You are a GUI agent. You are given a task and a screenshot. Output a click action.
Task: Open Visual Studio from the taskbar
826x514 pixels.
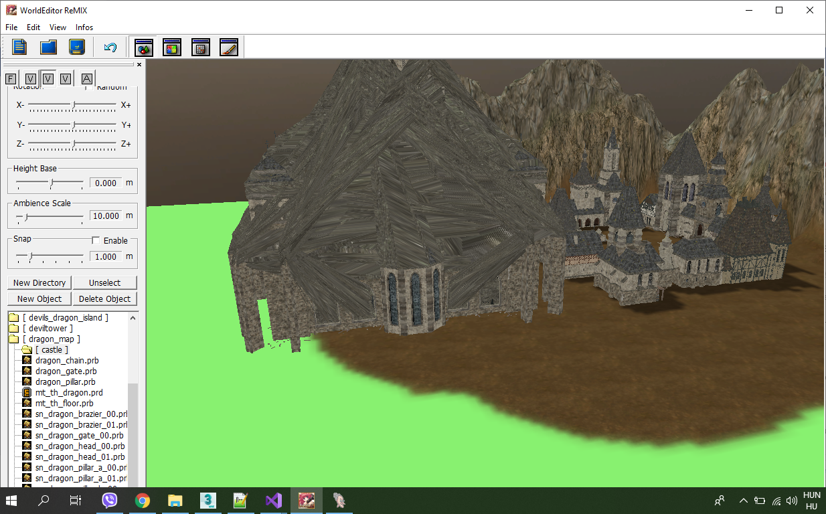click(x=274, y=500)
